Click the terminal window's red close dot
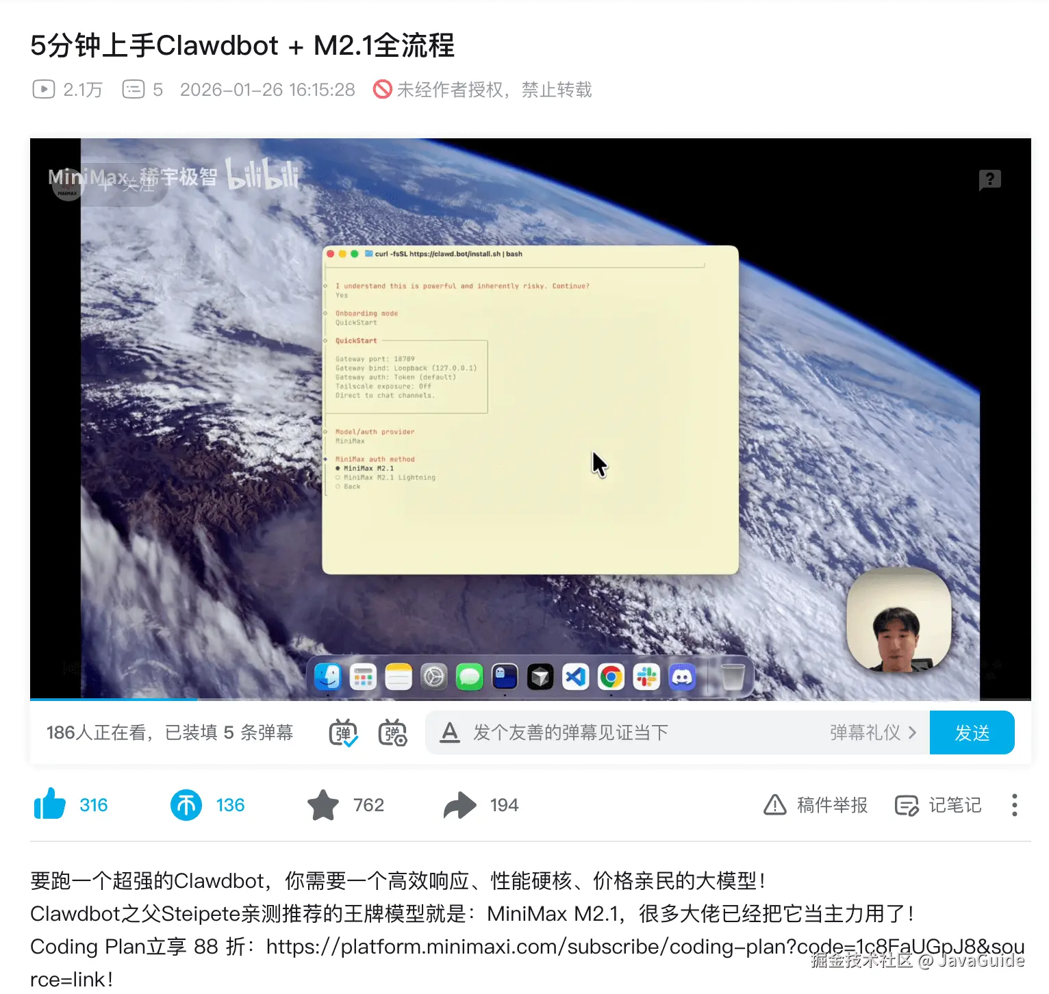 coord(331,254)
